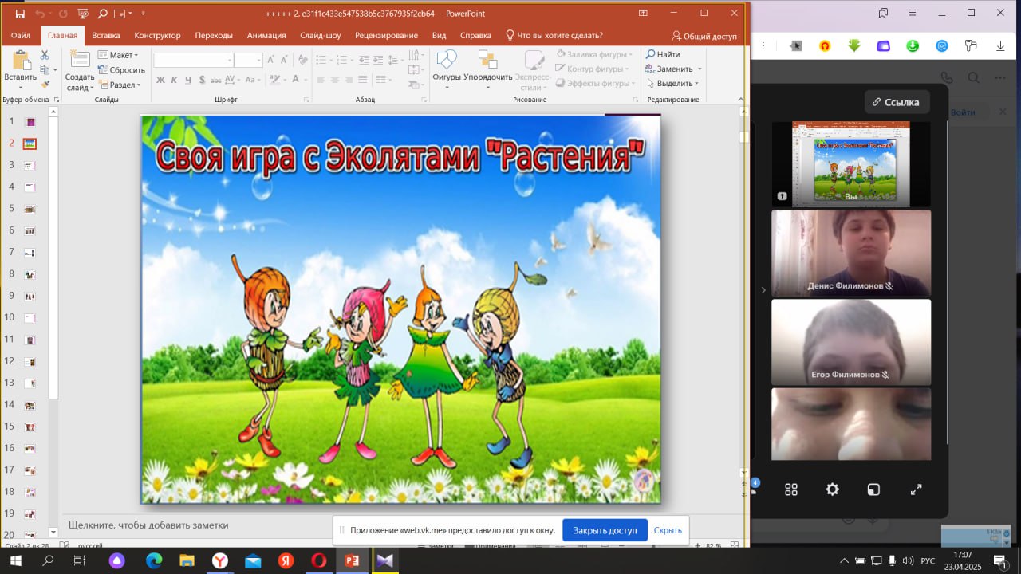Select slide 5 thumbnail in slide panel
Screen dimensions: 1021x574
coord(30,209)
